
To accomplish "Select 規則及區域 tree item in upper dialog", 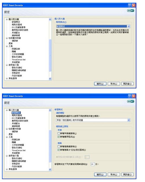I will pos(17,25).
